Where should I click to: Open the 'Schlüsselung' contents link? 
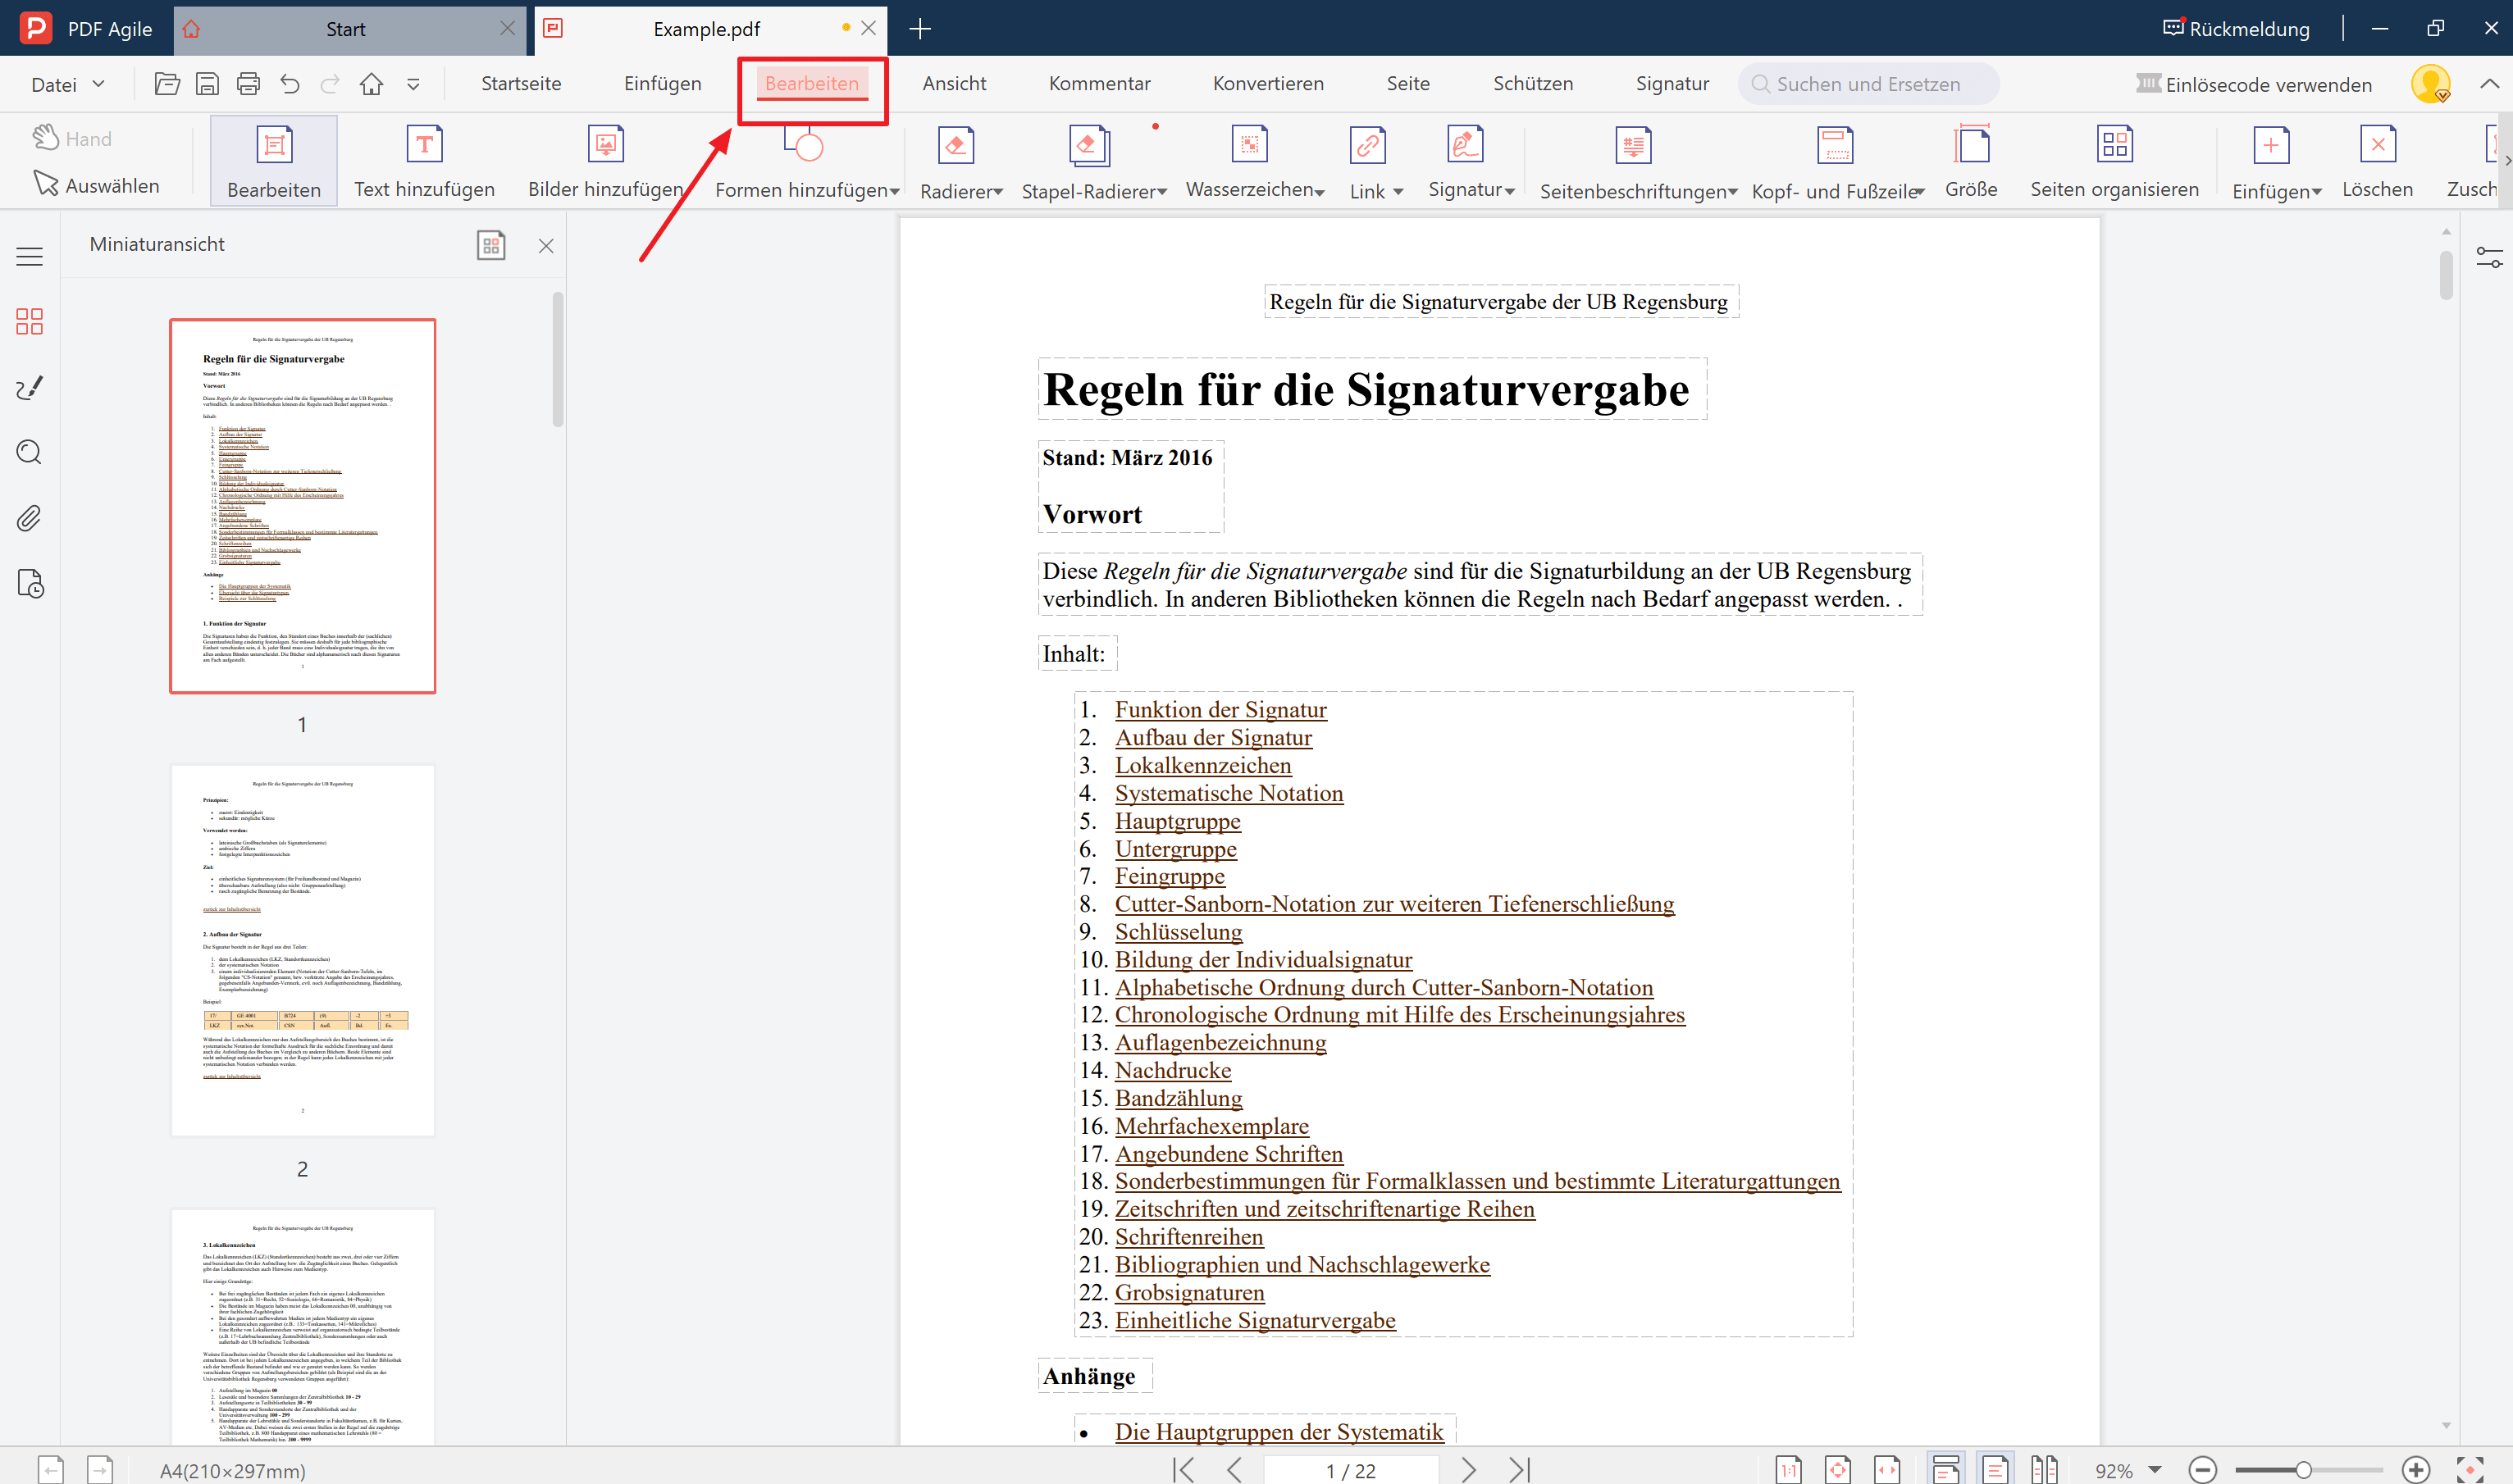click(1179, 932)
